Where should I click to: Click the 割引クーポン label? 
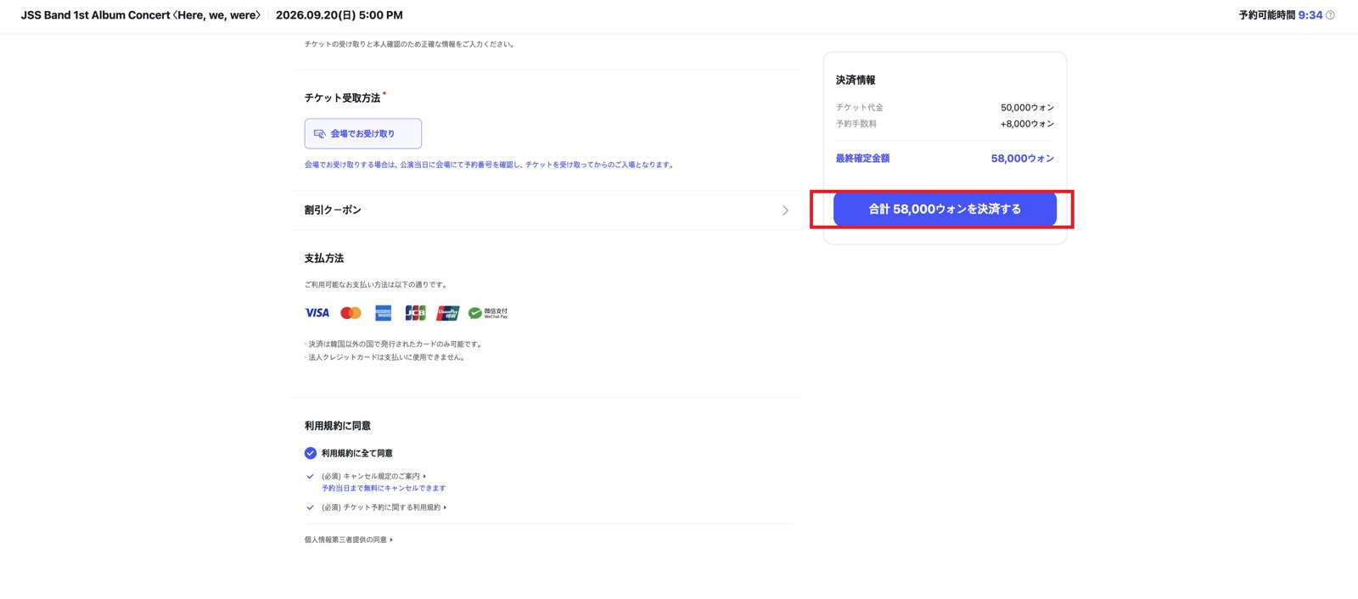[x=333, y=210]
